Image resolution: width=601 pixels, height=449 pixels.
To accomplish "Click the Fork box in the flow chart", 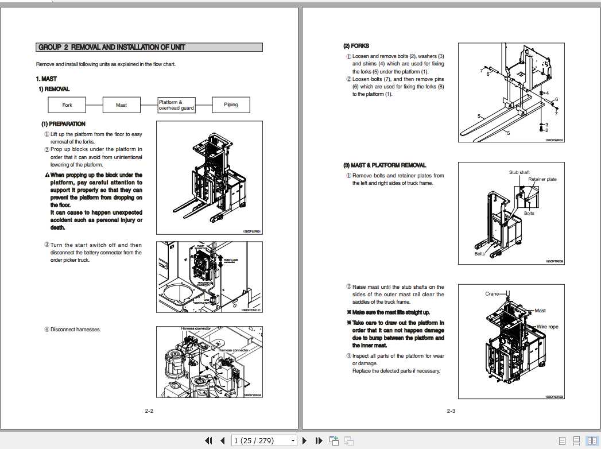I will (67, 105).
